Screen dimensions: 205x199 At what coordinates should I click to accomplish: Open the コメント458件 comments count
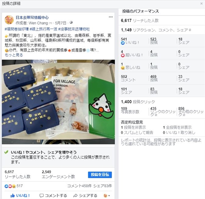79,186
